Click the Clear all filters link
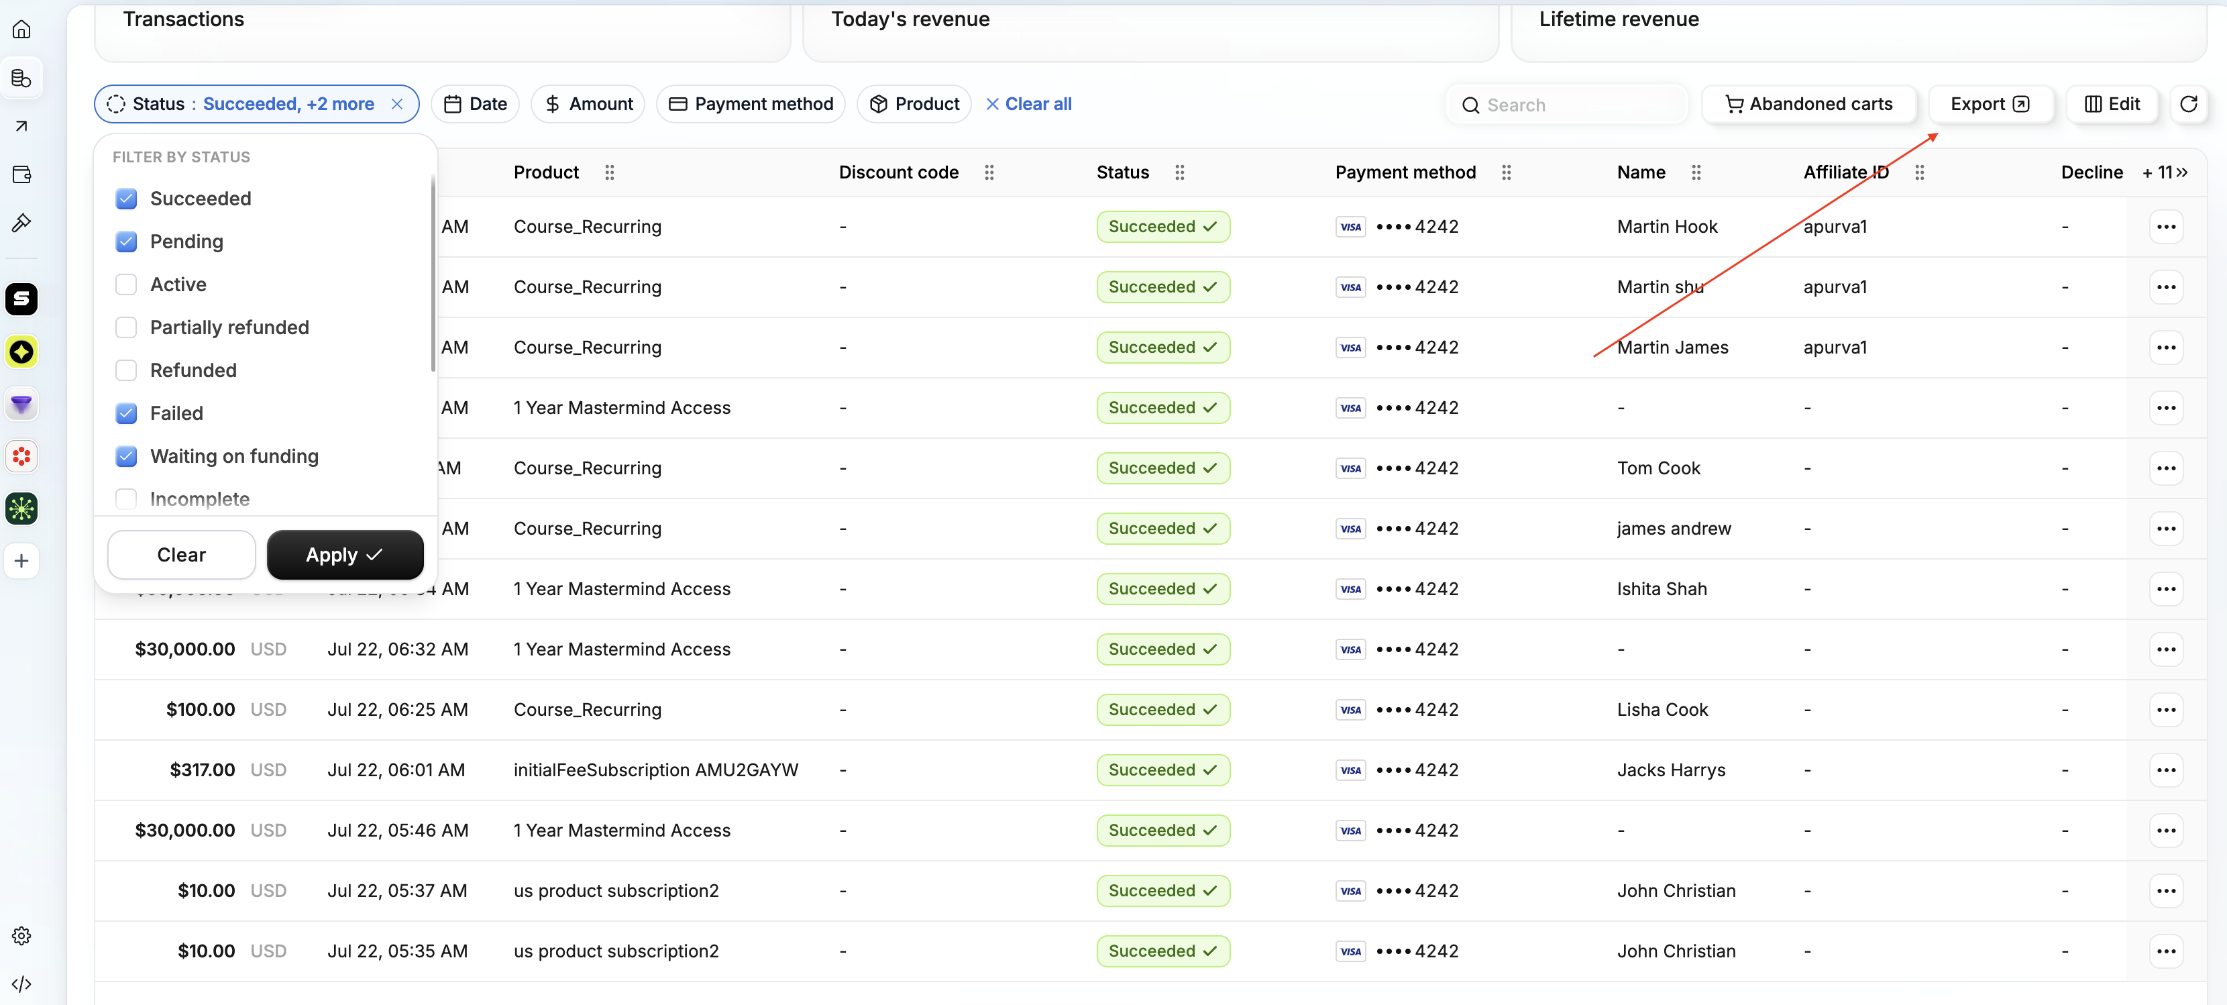Screen dimensions: 2227x1005 (1029, 104)
